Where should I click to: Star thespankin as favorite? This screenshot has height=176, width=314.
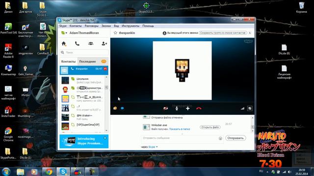coord(115,33)
